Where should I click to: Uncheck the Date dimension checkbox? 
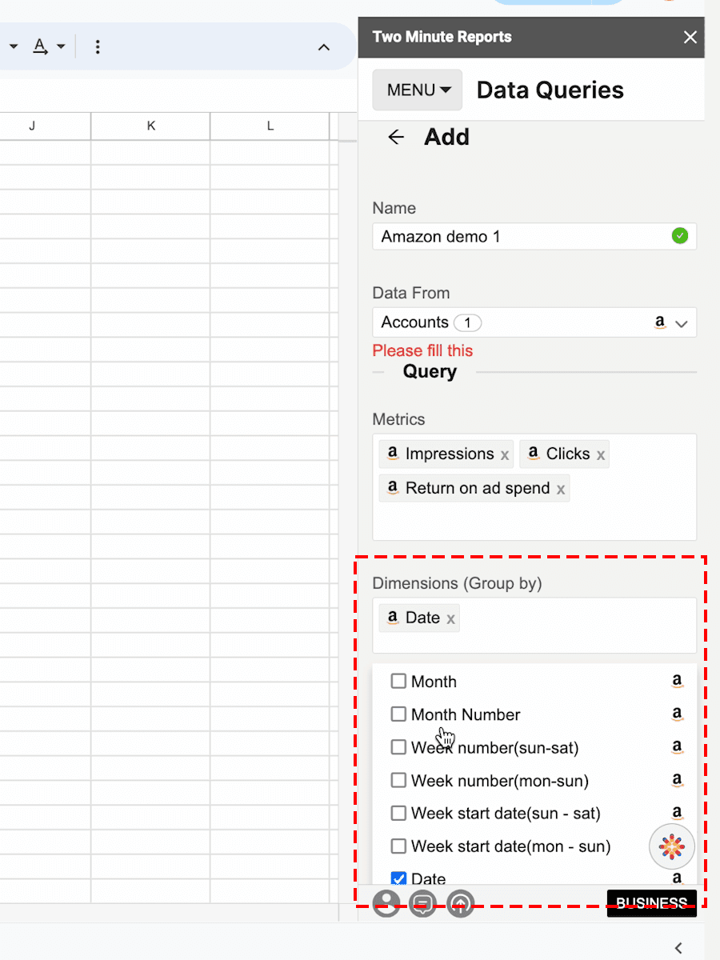pos(398,878)
